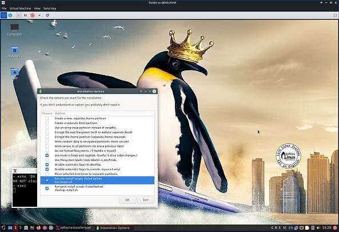Image resolution: width=339 pixels, height=232 pixels.
Task: Switch to Installation Options taskbar entry
Action: [x=113, y=228]
